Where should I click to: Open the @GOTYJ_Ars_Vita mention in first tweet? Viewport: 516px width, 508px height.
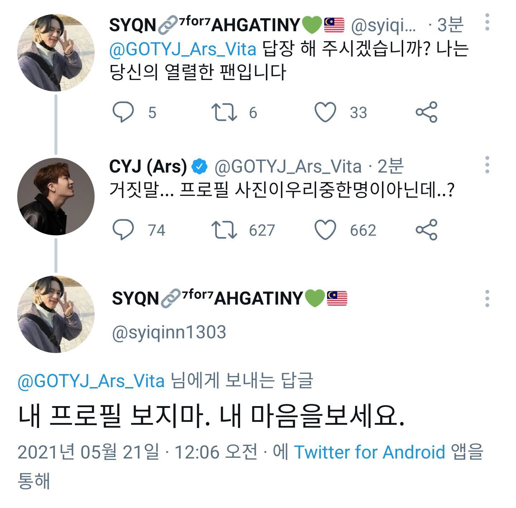(183, 49)
